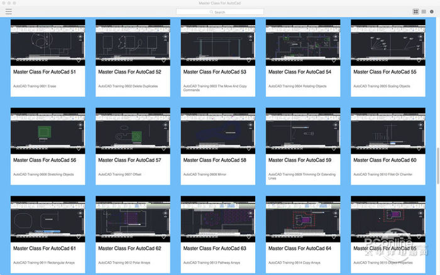Toggle heart icon on AutoCad 64 card

334,237
